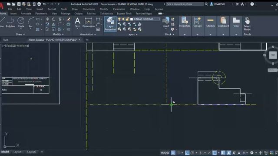Expand the Block panel

[x=170, y=34]
